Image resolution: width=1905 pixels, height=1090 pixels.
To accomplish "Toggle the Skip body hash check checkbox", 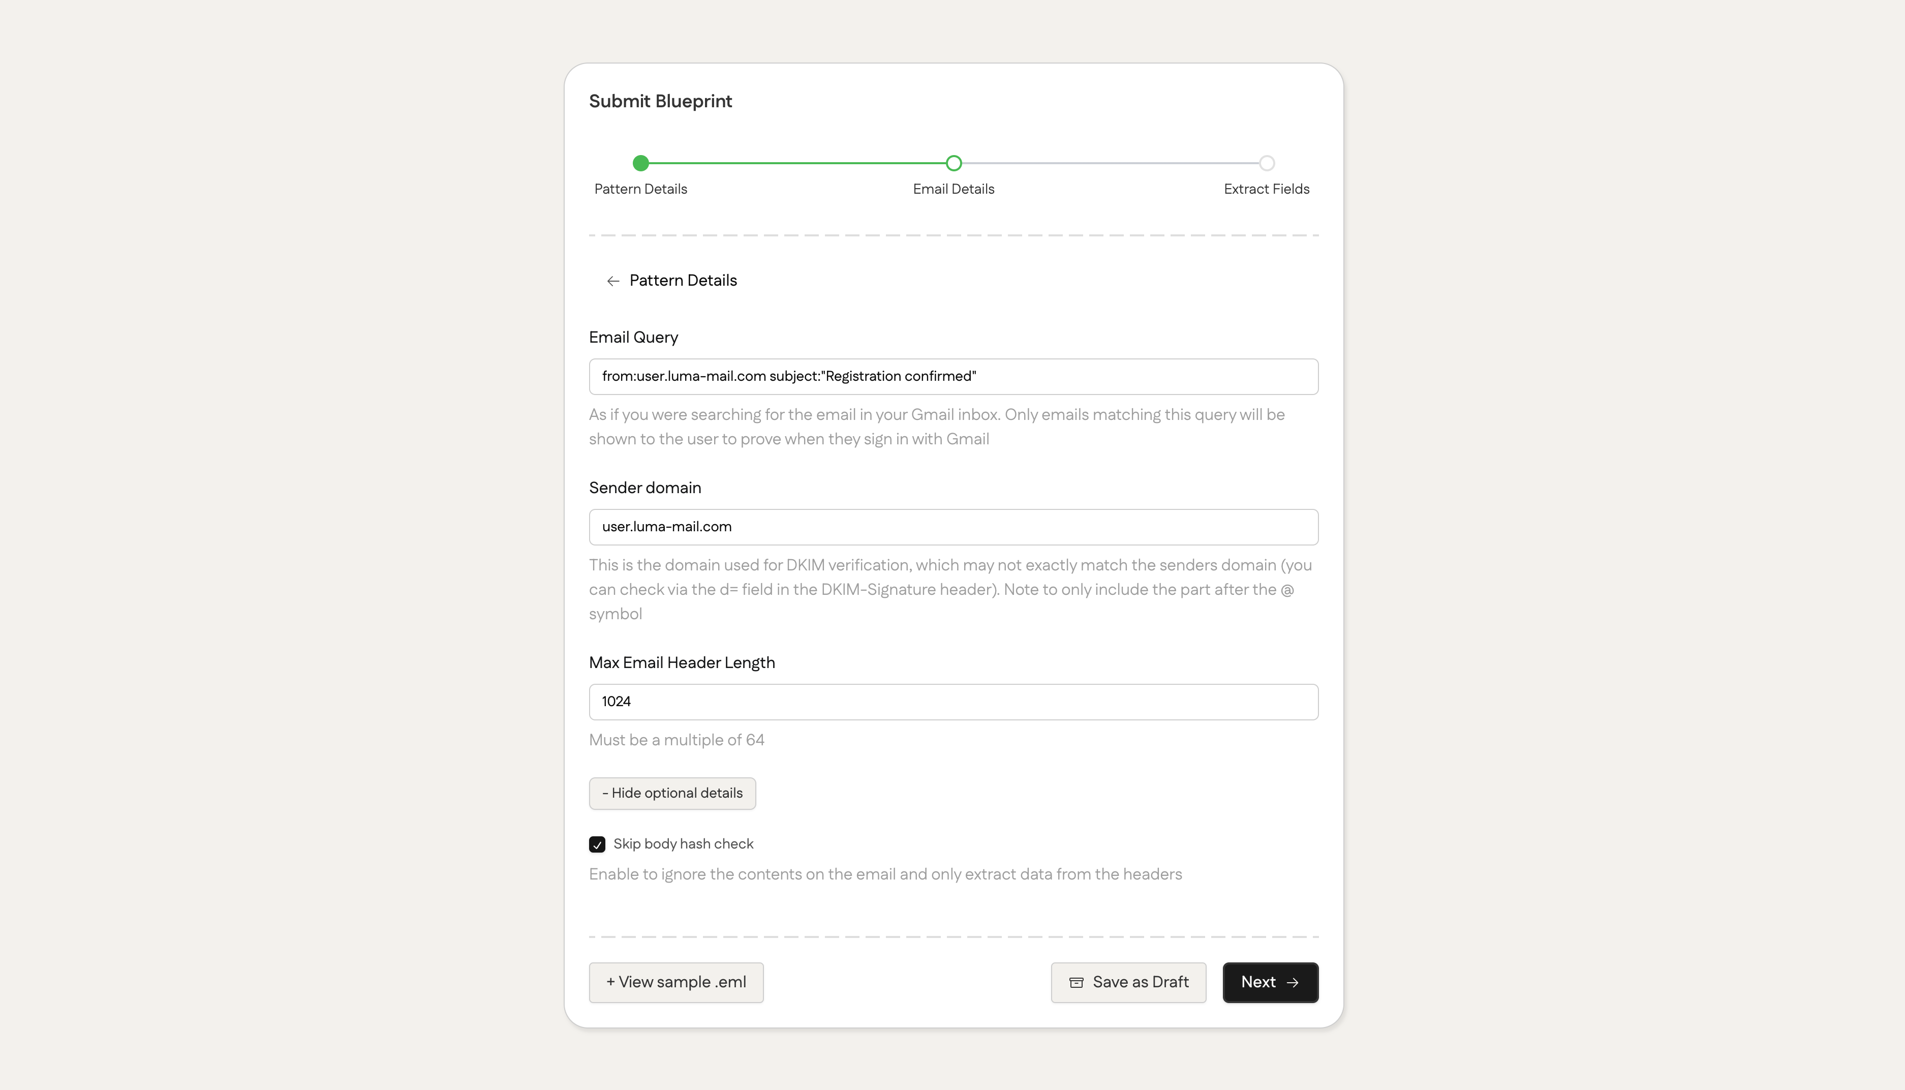I will click(x=597, y=843).
